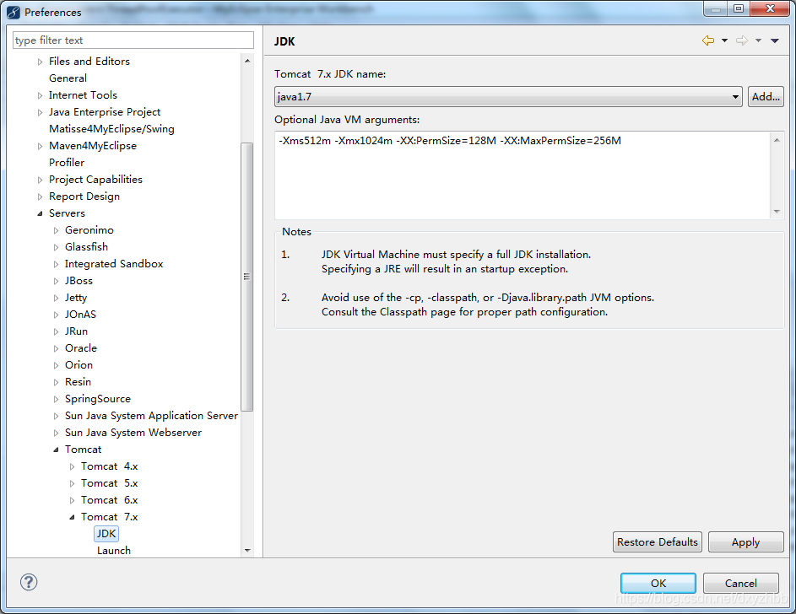Click the preferences tree scrollbar thumb
The height and width of the screenshot is (614, 796).
pos(247,277)
